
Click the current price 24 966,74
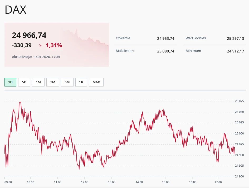pyautogui.click(x=29, y=35)
